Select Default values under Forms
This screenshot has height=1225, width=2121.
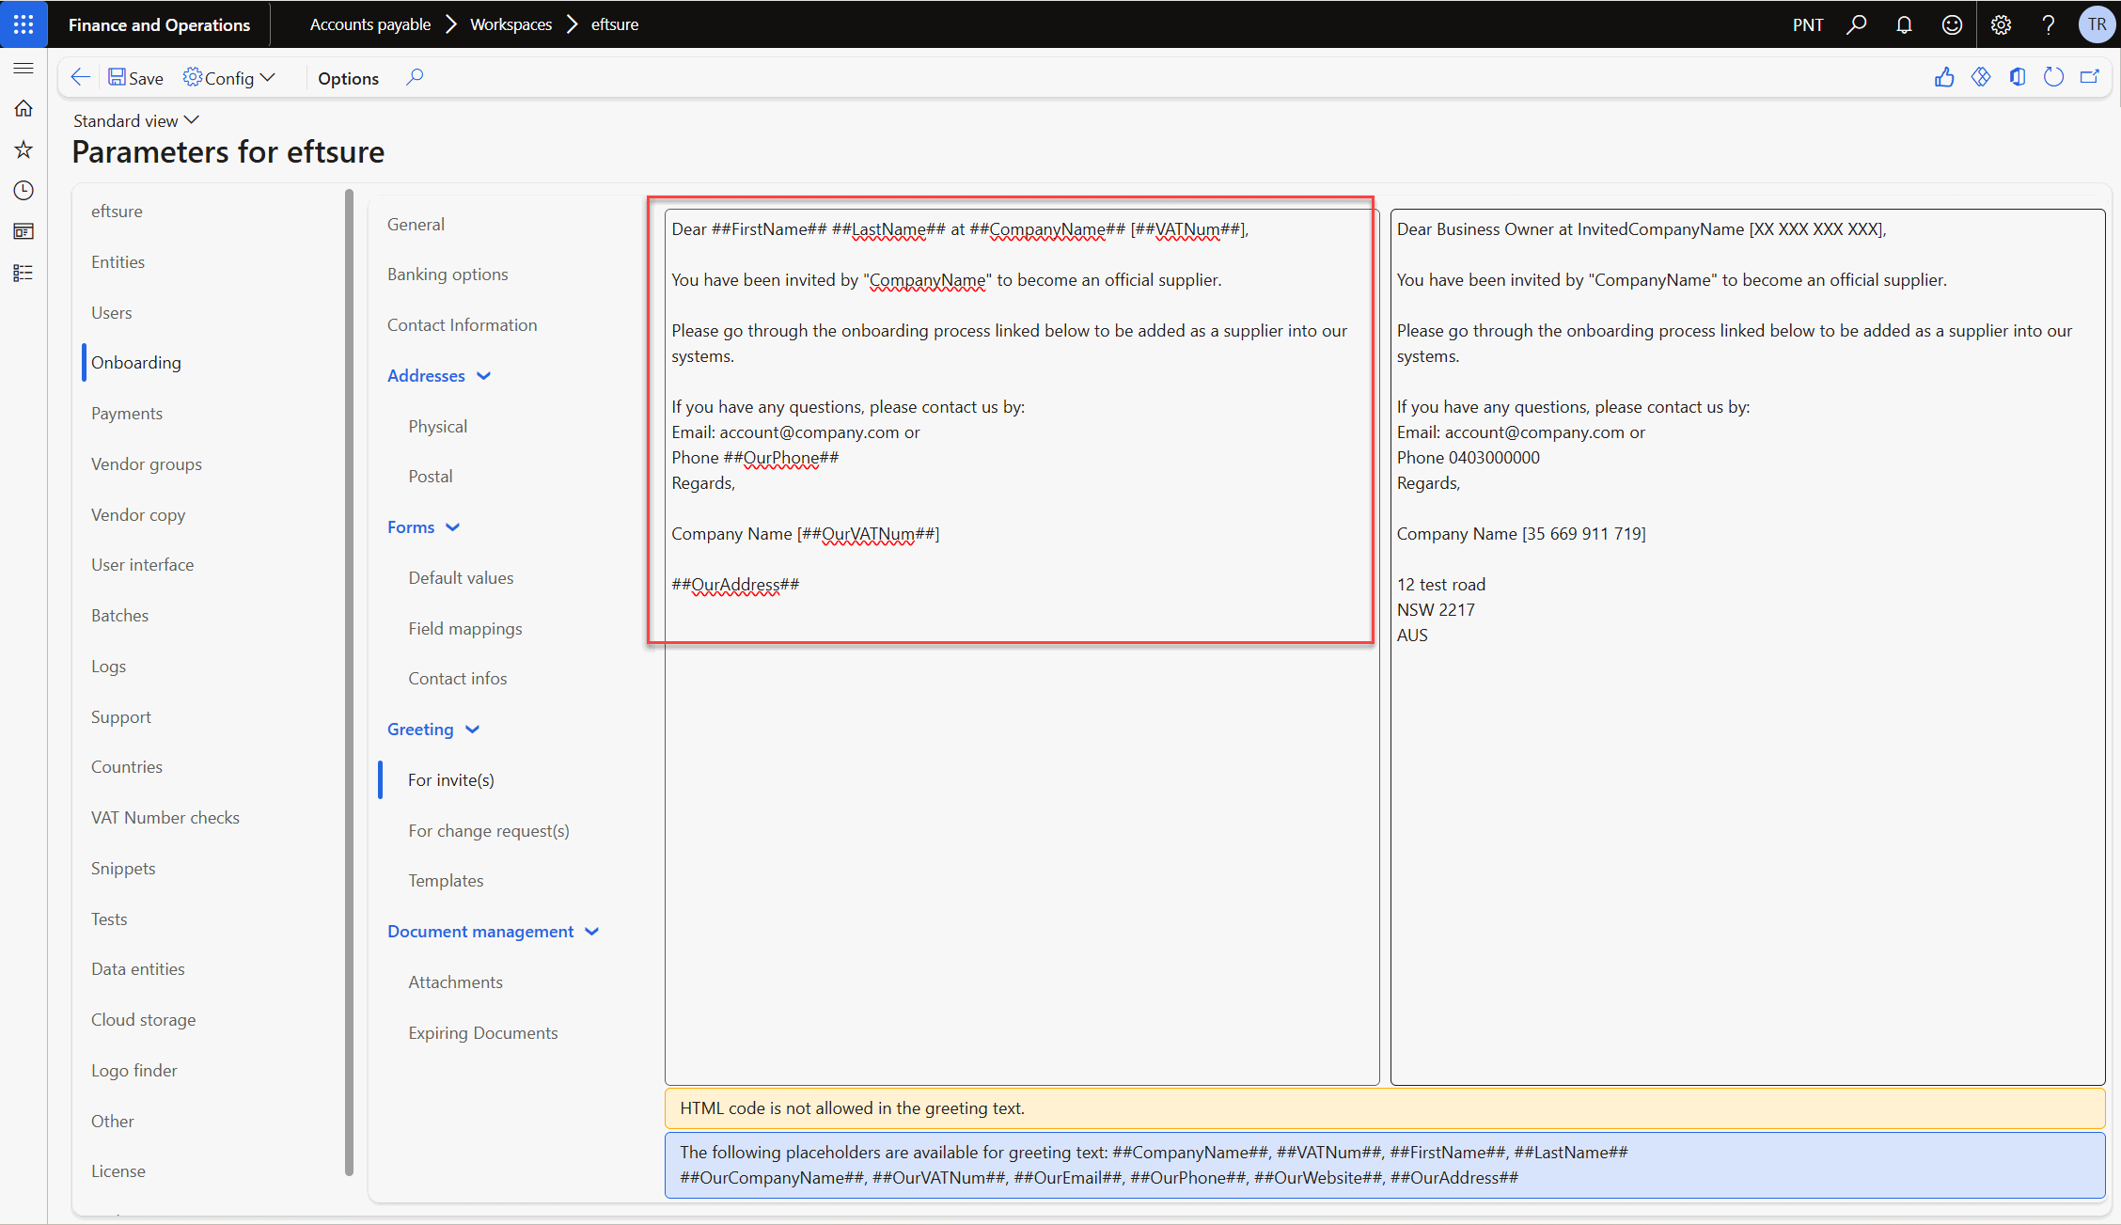point(461,578)
